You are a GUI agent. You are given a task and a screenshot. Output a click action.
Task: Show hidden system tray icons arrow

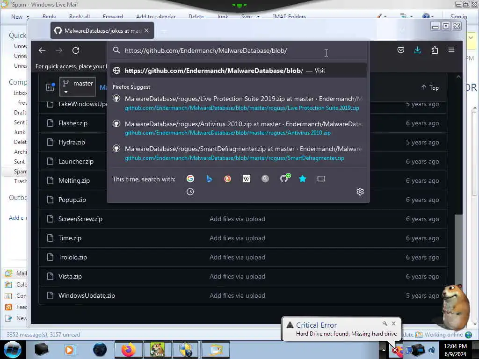pos(384,350)
